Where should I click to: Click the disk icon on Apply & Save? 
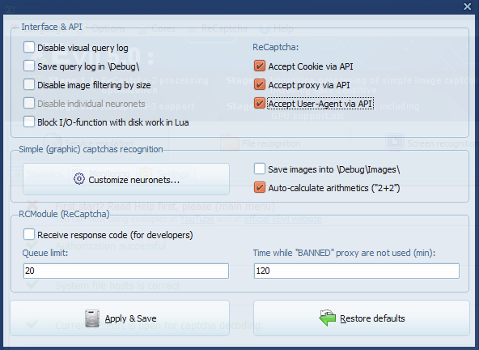pyautogui.click(x=92, y=318)
